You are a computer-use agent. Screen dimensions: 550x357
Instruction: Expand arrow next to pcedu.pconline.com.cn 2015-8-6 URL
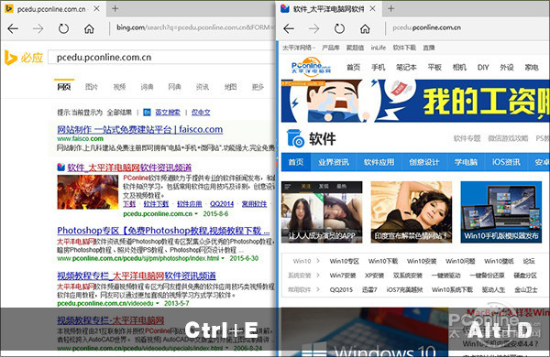click(x=196, y=213)
